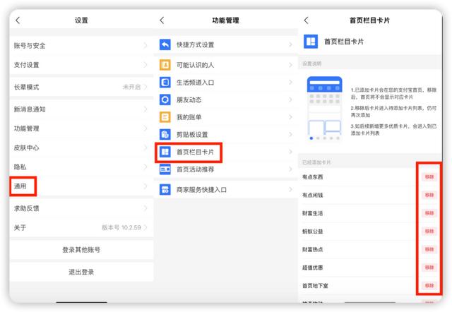The width and height of the screenshot is (452, 312).
Task: Expand chevron beside 支付设置
Action: (x=145, y=65)
